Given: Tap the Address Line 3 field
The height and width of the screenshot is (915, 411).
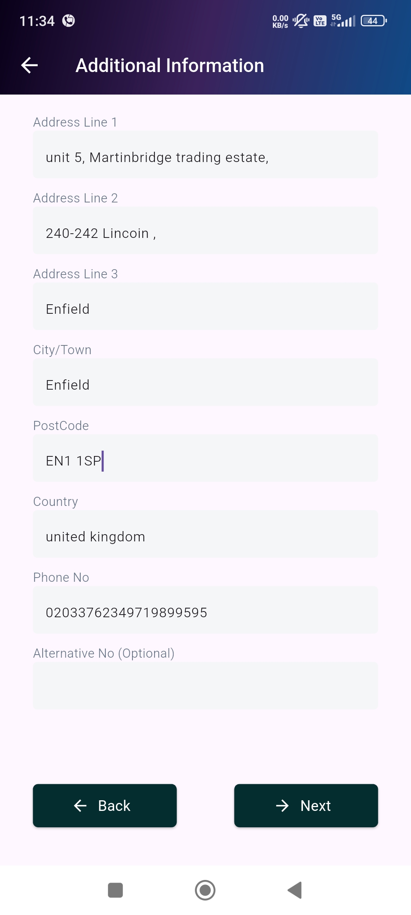Looking at the screenshot, I should click(x=205, y=307).
